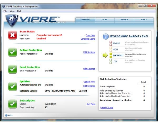This screenshot has width=158, height=123.
Task: Click the LOW threat level label
Action: (115, 61)
